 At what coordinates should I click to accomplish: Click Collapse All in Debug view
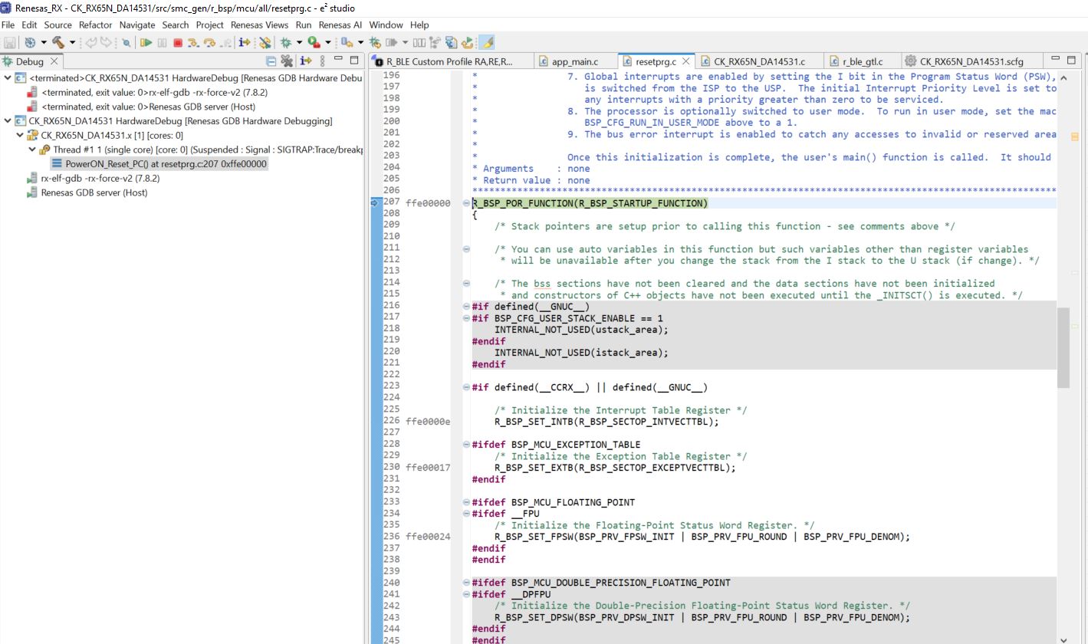(271, 61)
